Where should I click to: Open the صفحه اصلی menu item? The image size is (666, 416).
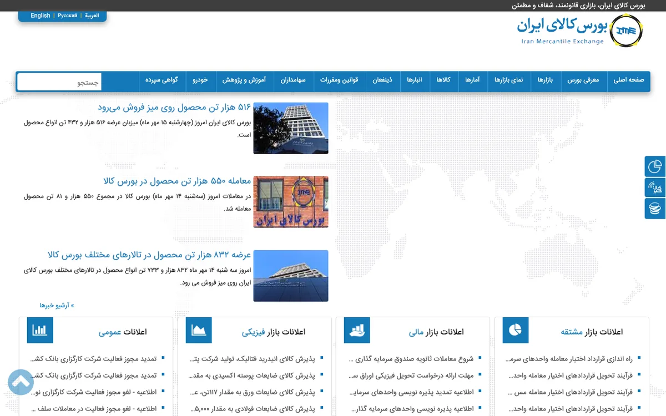(628, 80)
